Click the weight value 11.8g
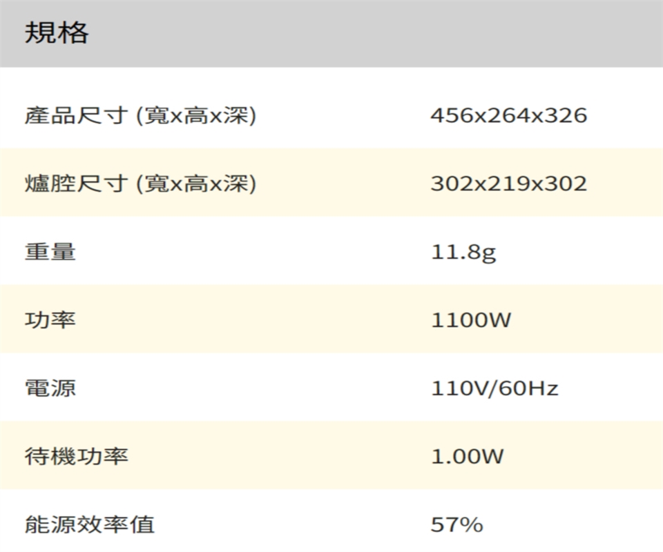663x552 pixels. [463, 253]
